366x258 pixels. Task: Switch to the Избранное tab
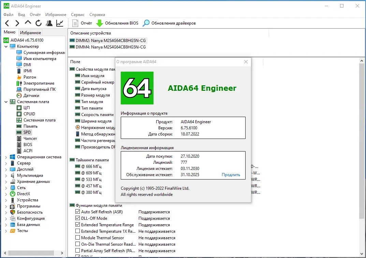tap(31, 32)
